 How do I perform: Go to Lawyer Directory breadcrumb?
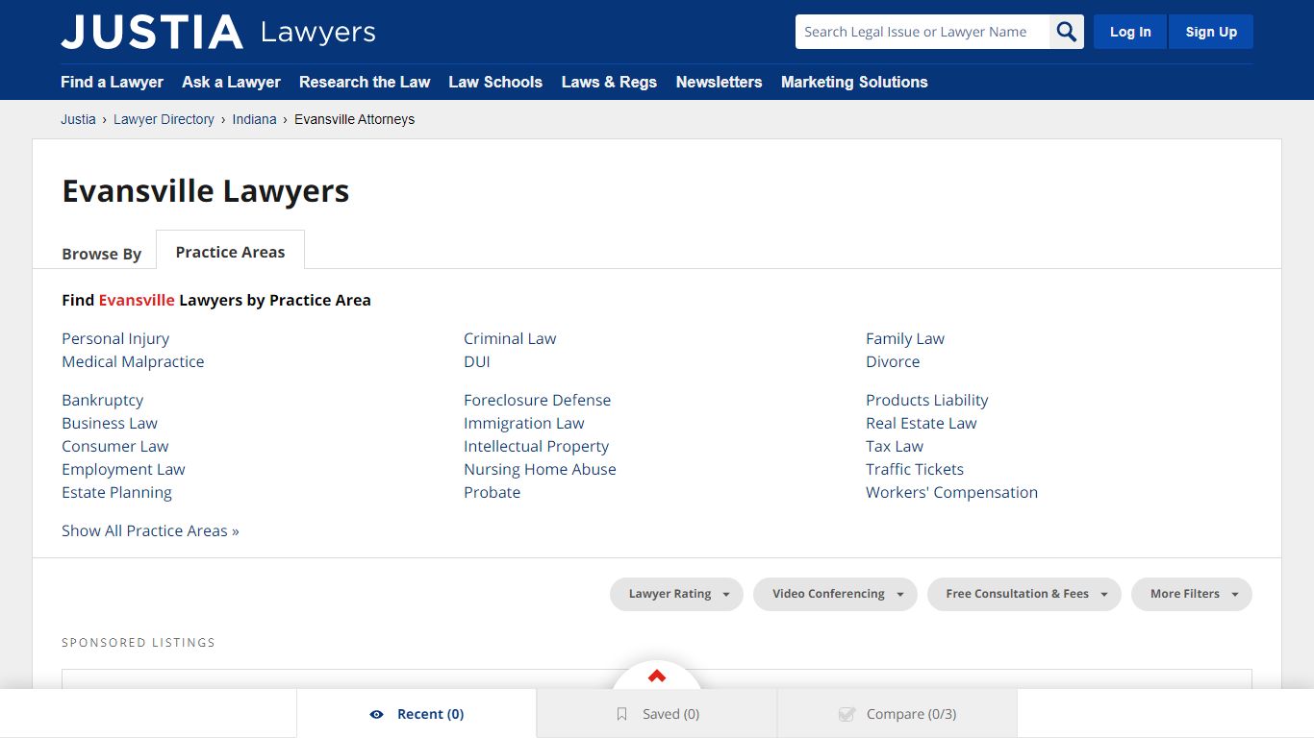(164, 119)
